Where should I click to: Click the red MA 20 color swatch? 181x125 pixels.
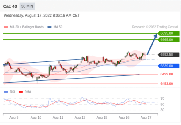pyautogui.click(x=6, y=27)
